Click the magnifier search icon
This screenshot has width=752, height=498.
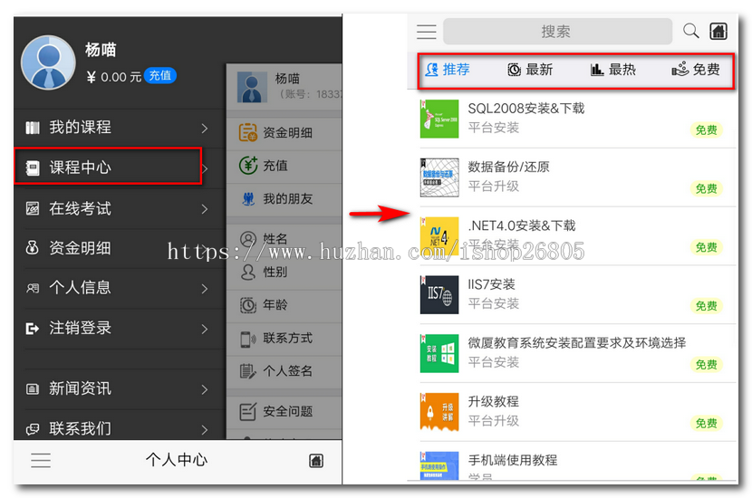690,32
